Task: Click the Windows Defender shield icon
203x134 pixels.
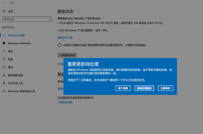Action: 4,43
